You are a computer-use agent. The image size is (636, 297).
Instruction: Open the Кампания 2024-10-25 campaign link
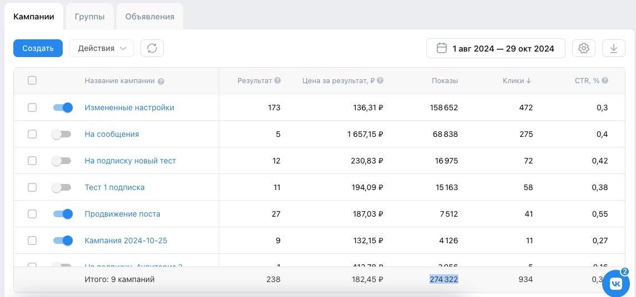coord(126,240)
